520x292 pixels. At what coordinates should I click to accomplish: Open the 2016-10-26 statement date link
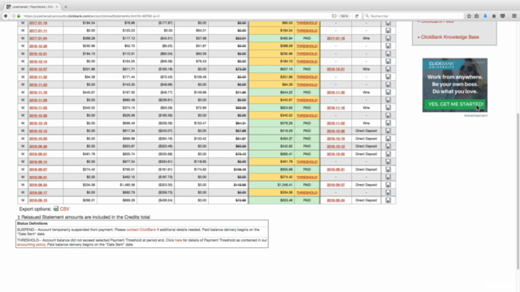(38, 115)
